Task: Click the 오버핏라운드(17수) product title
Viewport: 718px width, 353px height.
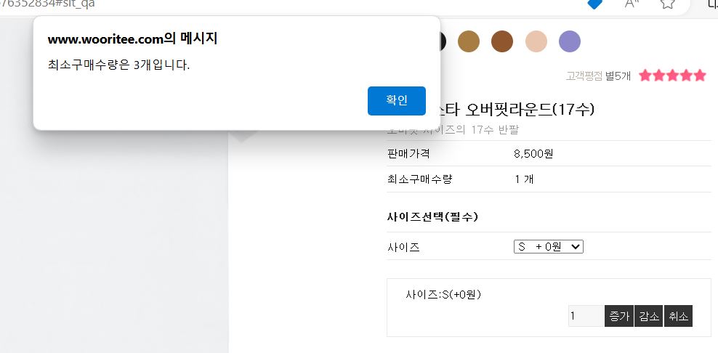Action: (x=530, y=110)
